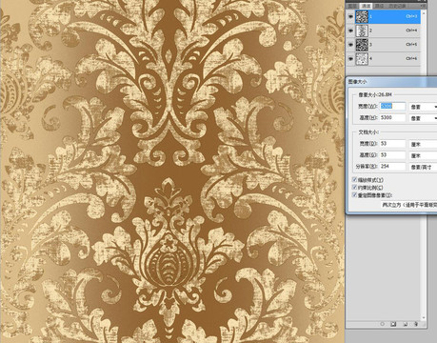437x343 pixels.
Task: Click the Ctrl+6 shortcut label of channel 4
Action: pyautogui.click(x=411, y=58)
